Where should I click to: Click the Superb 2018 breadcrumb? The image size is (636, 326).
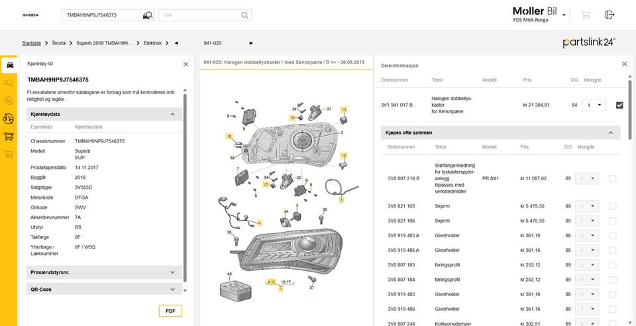click(104, 43)
